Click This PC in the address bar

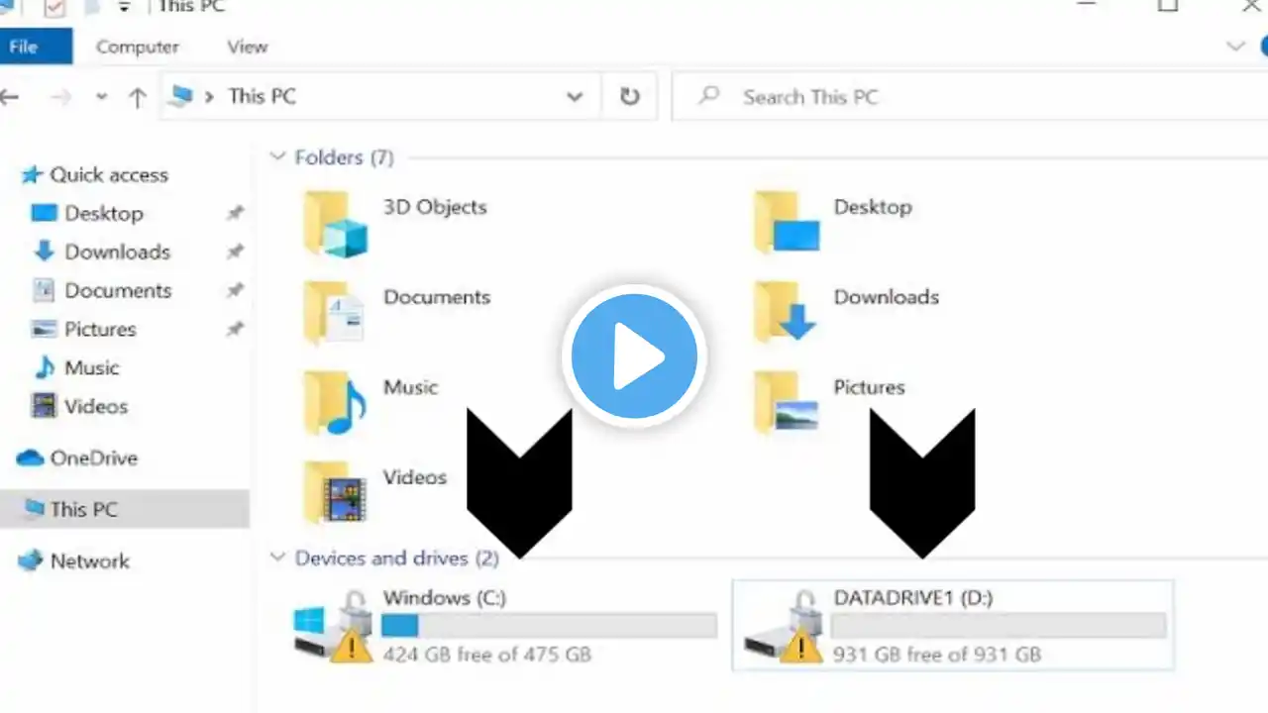pos(262,96)
